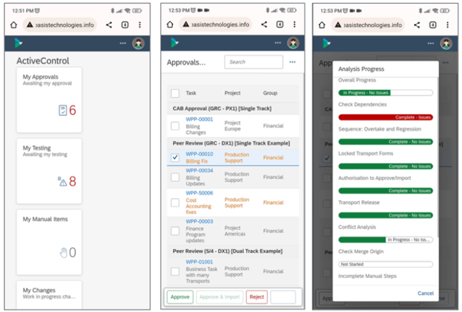Viewport: 462px width, 312px height.
Task: Open the tab switcher on the left phone
Action: coord(125,25)
